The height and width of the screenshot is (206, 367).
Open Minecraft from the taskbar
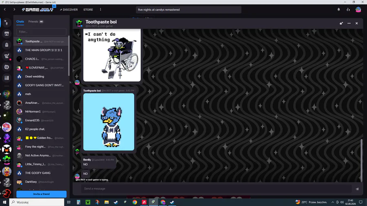tap(88, 202)
